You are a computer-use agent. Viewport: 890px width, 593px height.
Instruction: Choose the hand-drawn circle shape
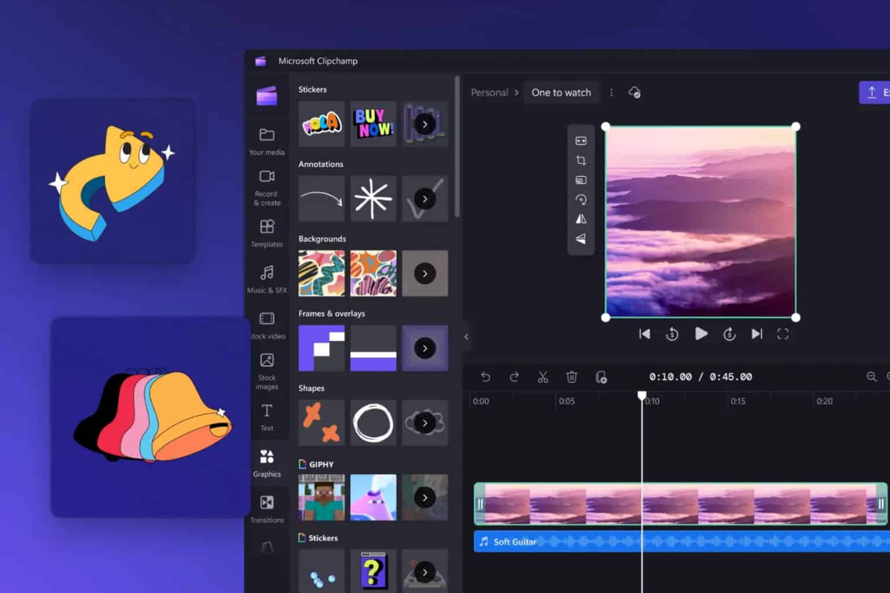(373, 423)
